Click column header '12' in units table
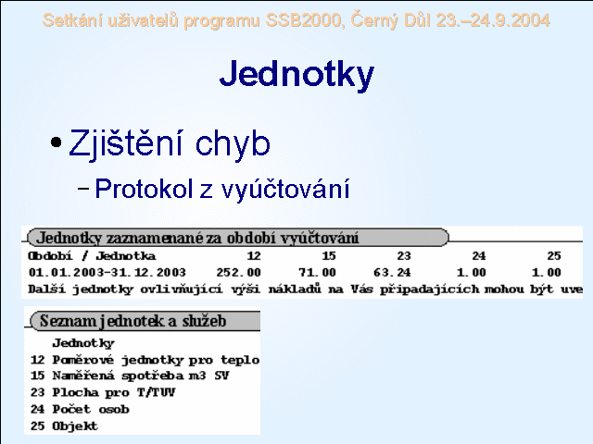This screenshot has width=593, height=444. point(254,256)
